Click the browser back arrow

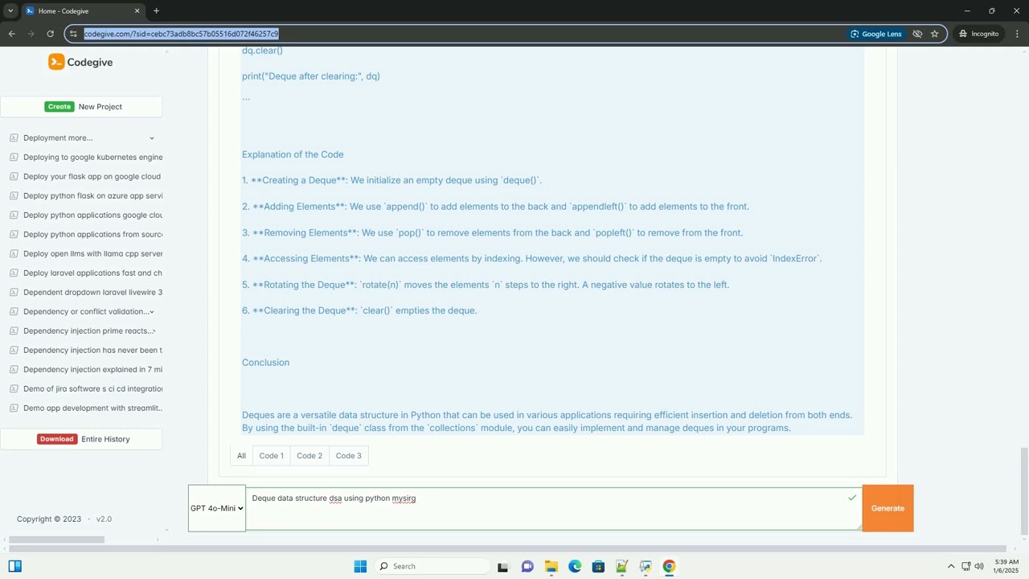11,34
